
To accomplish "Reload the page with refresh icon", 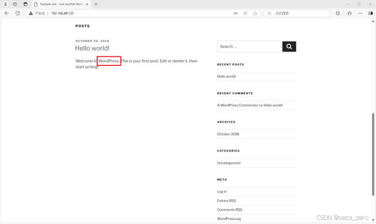I will point(18,13).
